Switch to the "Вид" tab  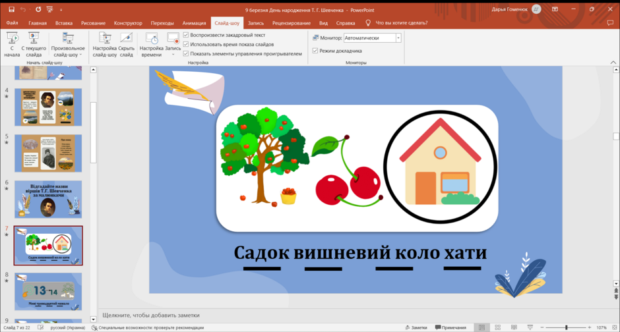tap(323, 23)
